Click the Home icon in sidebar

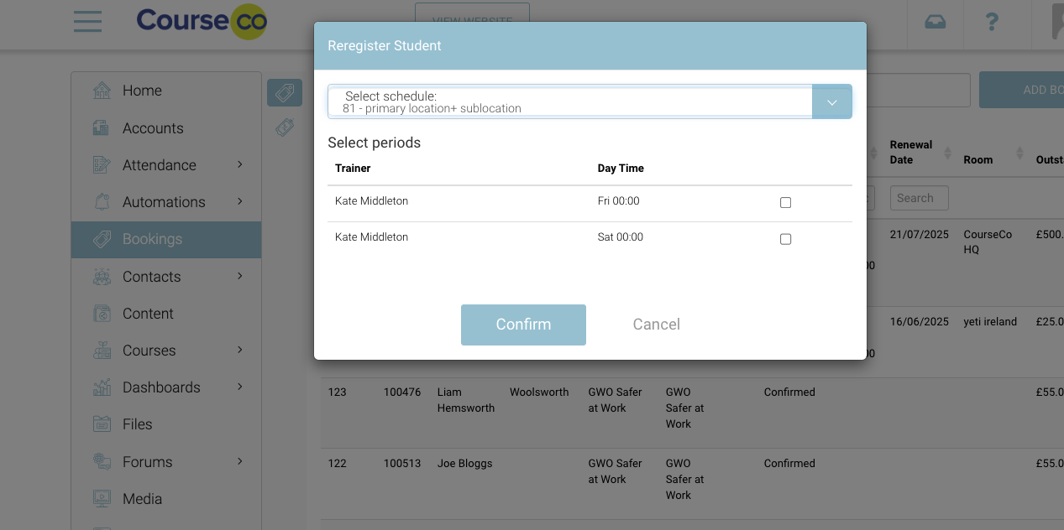pos(102,91)
